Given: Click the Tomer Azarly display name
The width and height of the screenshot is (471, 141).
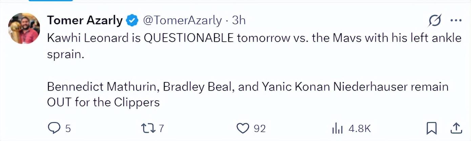Looking at the screenshot, I should tap(85, 21).
